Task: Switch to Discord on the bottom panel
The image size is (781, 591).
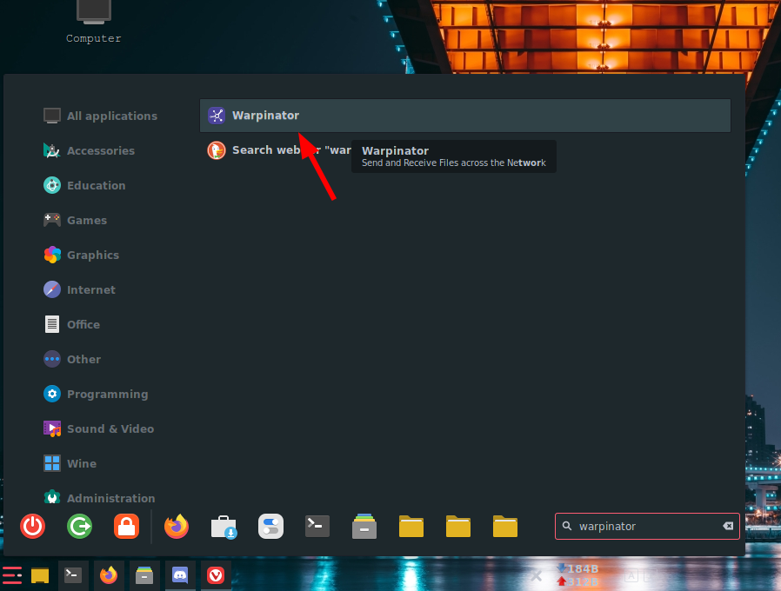Action: click(x=180, y=575)
